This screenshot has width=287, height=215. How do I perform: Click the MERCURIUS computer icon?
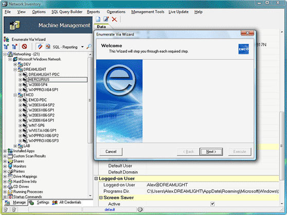(x=25, y=80)
